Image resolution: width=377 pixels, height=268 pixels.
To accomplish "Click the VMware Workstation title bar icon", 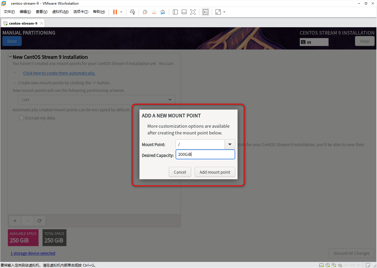I will 4,4.
